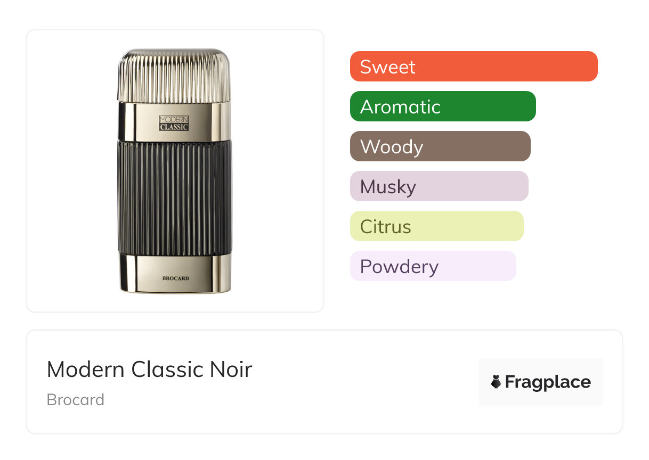Click the light lavender Powdery bar

pos(433,266)
